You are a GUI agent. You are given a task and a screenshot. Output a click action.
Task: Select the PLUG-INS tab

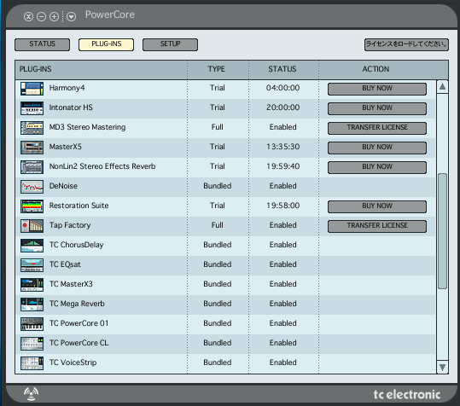click(x=106, y=44)
